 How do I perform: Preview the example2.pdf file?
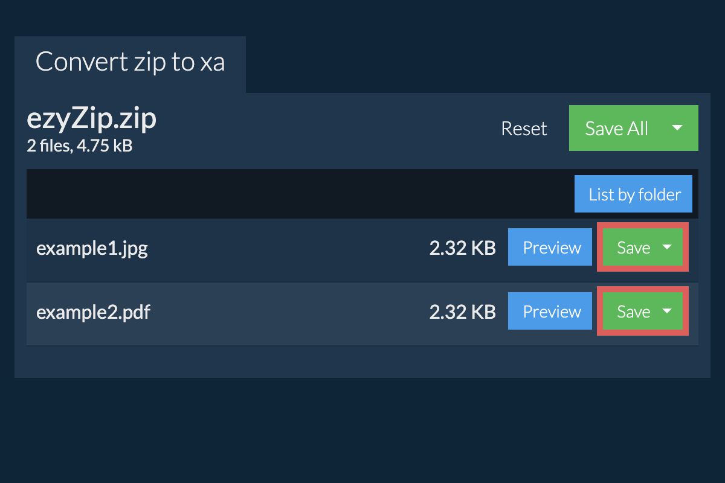coord(551,312)
